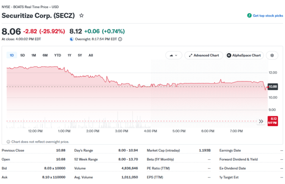
Task: Click the Ex-Dividend Date label
Action: pyautogui.click(x=233, y=168)
